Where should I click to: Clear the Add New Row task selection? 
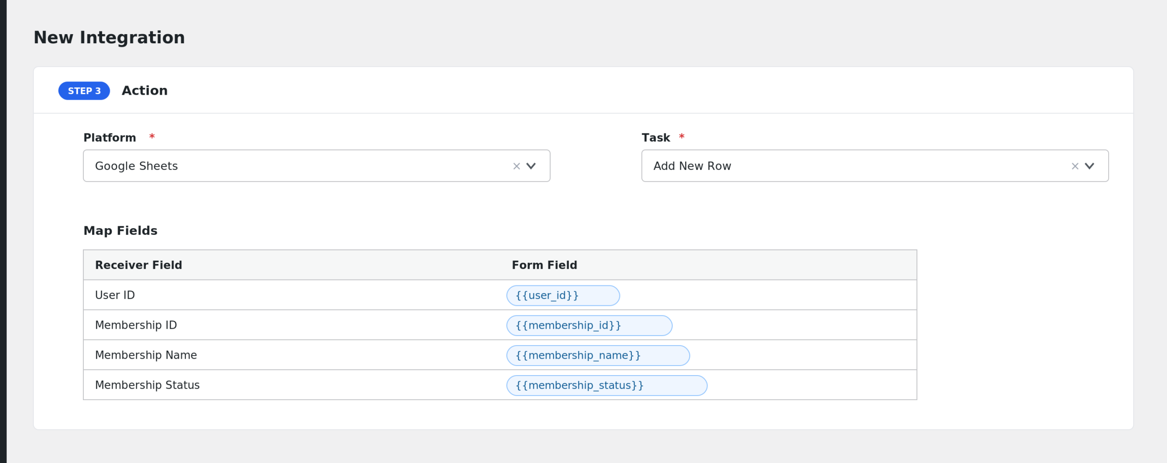[x=1075, y=166]
